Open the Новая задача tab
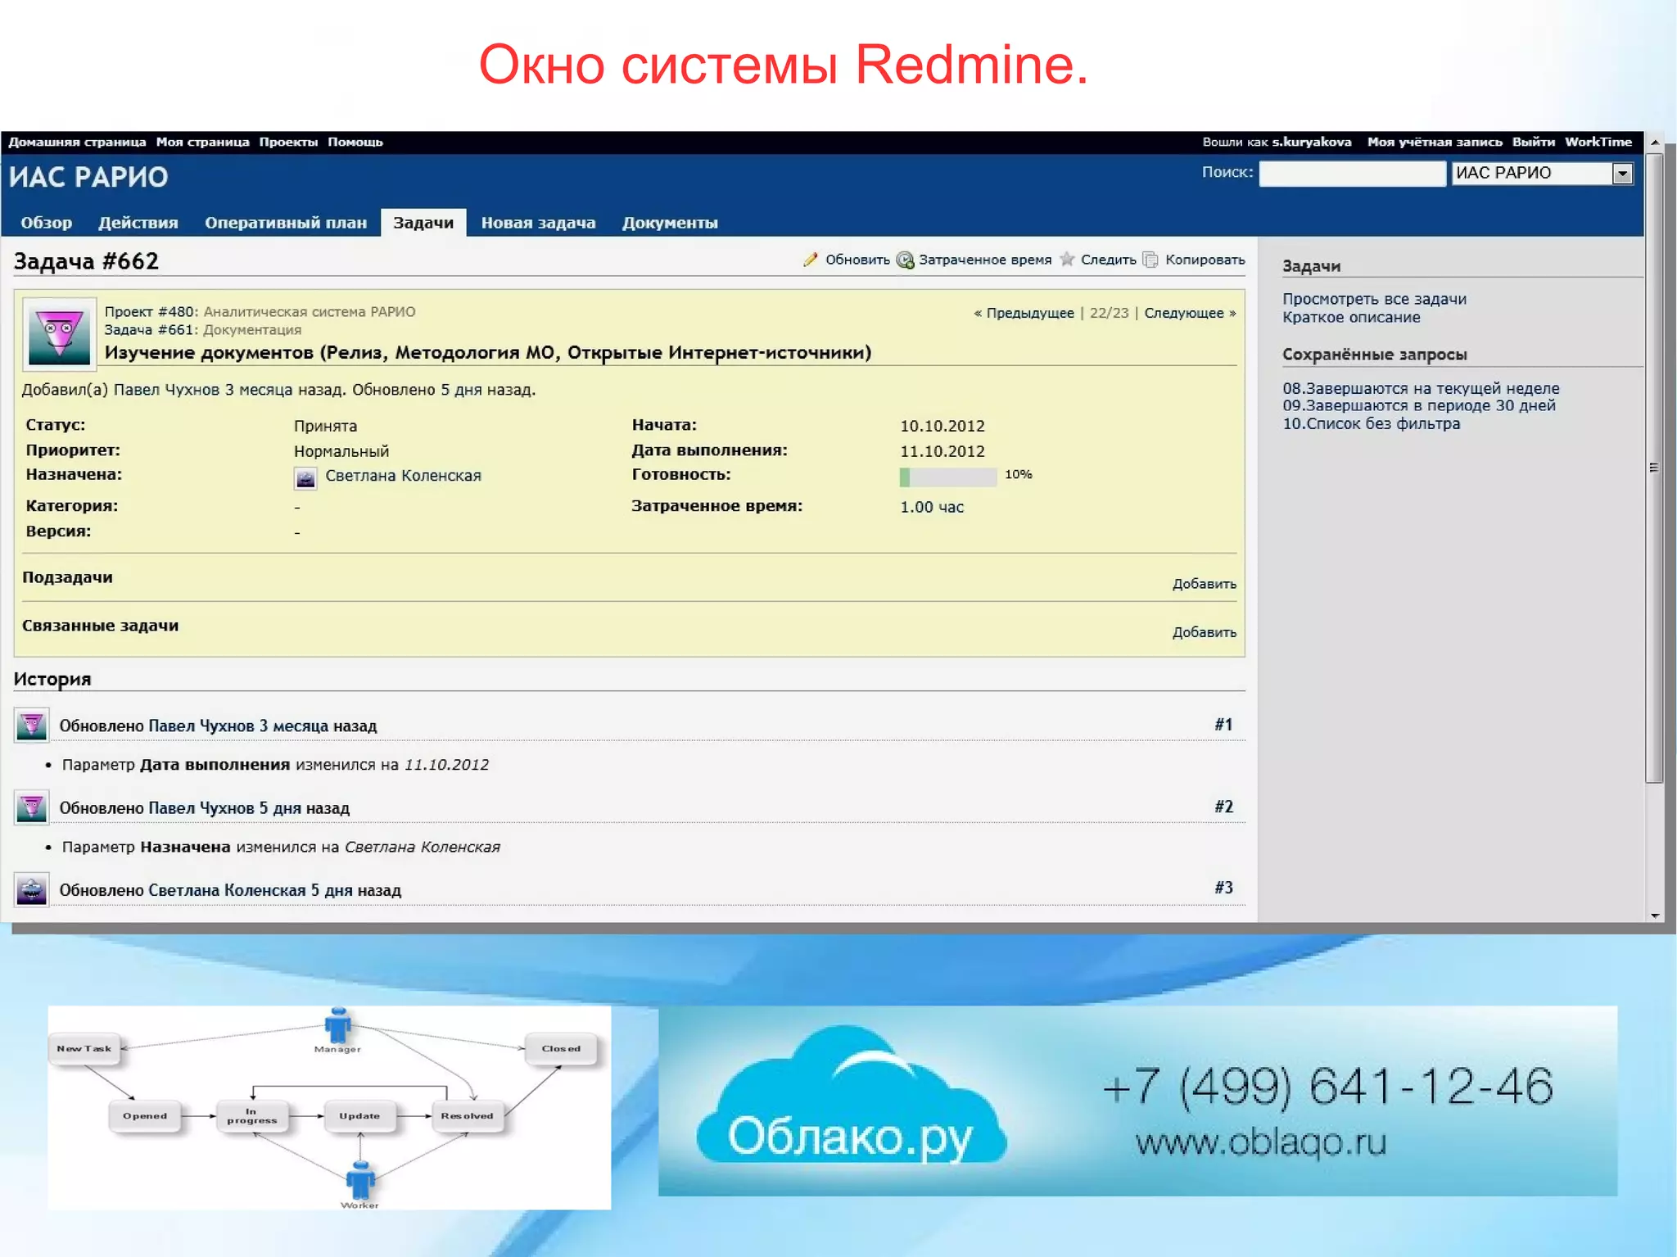The width and height of the screenshot is (1677, 1257). [x=538, y=223]
